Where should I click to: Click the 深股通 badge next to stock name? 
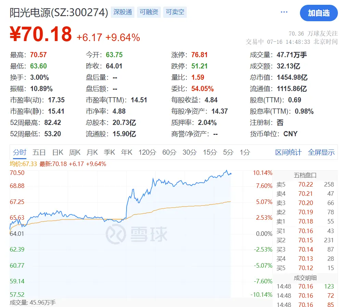click(x=122, y=12)
